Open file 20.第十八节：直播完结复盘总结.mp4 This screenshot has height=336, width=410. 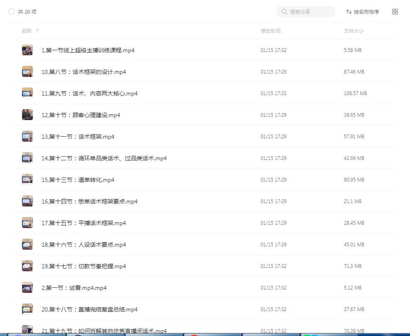click(89, 309)
